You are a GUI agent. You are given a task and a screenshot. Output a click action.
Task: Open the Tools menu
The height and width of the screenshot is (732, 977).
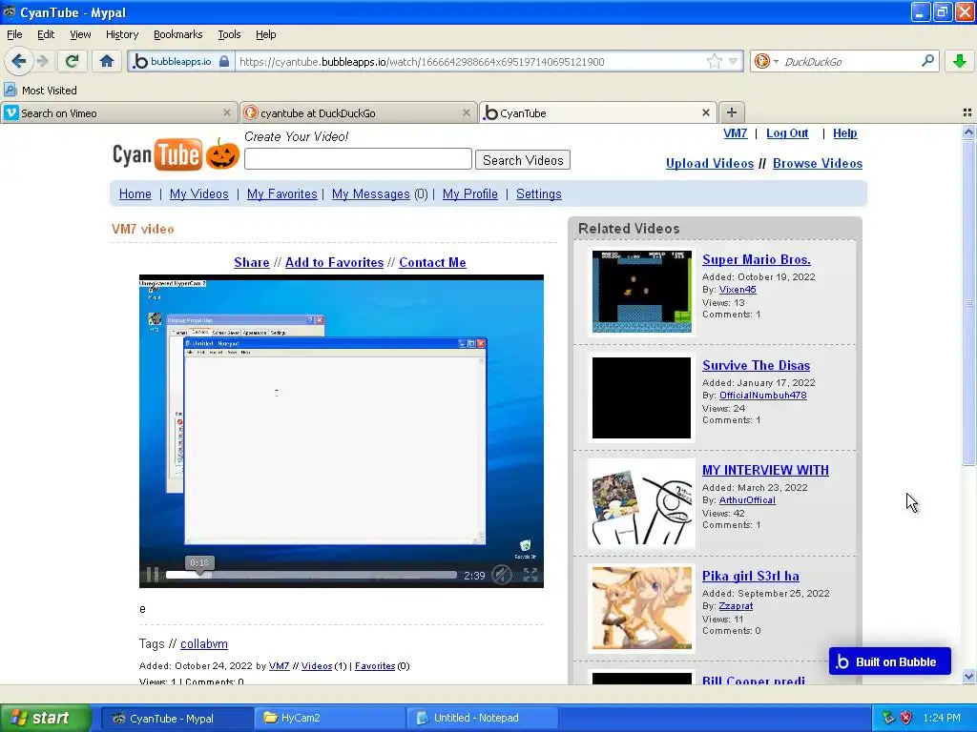[x=229, y=34]
